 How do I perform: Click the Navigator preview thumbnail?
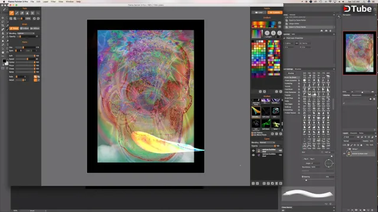click(x=360, y=53)
